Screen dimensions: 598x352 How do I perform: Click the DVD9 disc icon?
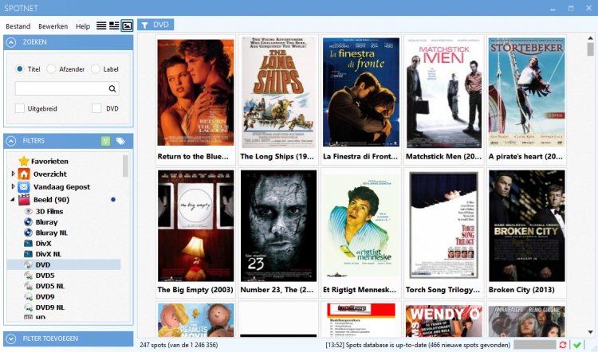(x=28, y=296)
